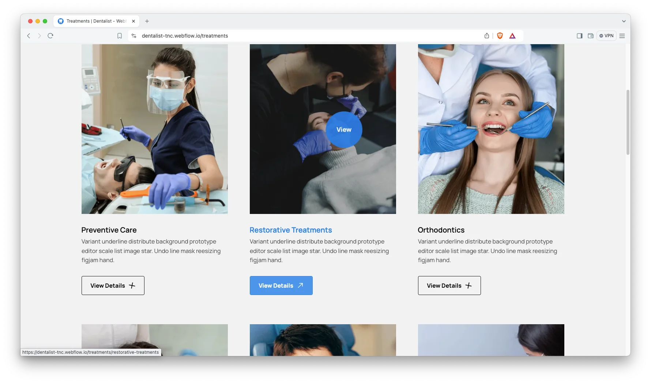Reload the page with the refresh icon
Screen dimensions: 651x383
pos(50,36)
